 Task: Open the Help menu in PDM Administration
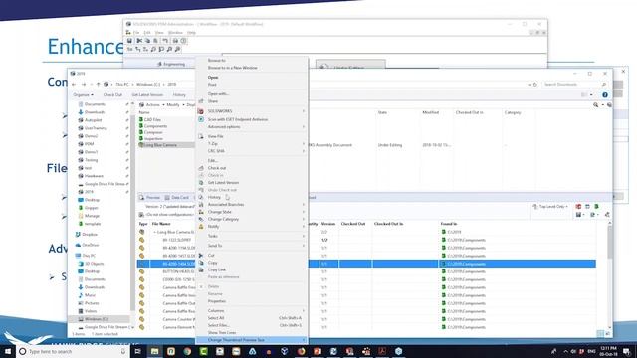pyautogui.click(x=191, y=33)
